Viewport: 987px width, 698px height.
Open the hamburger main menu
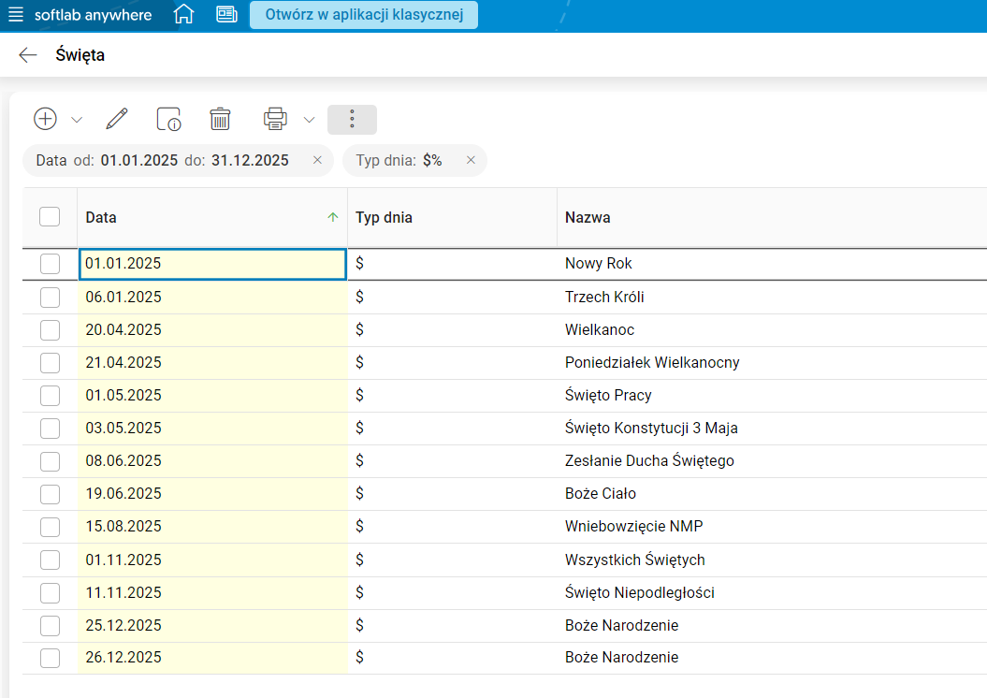click(16, 15)
